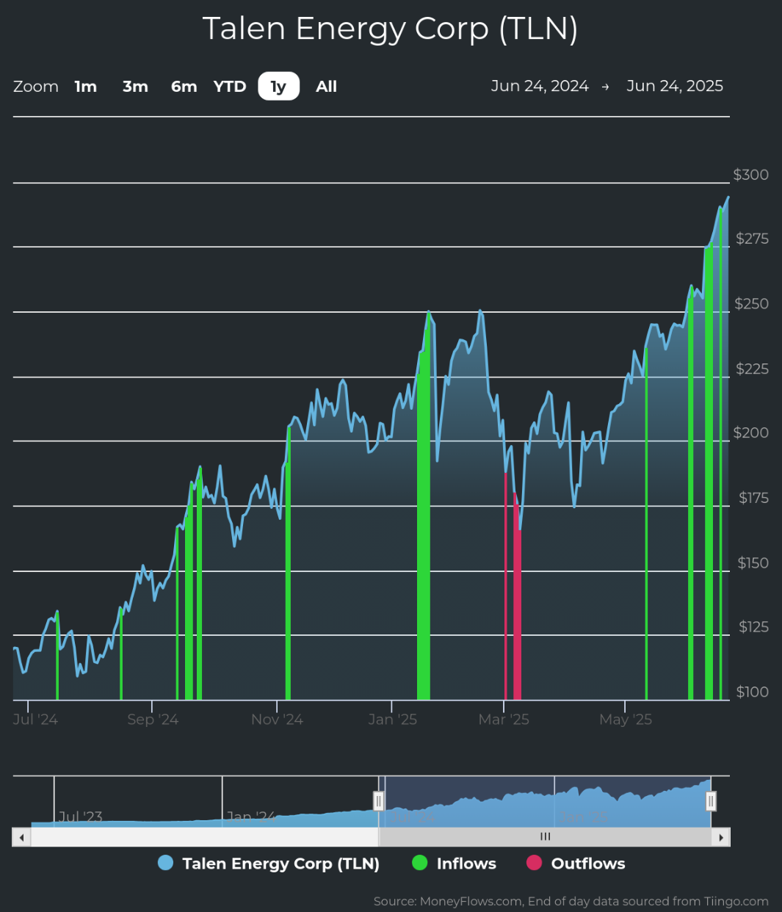Click the Mar '25 date axis label

tap(504, 720)
